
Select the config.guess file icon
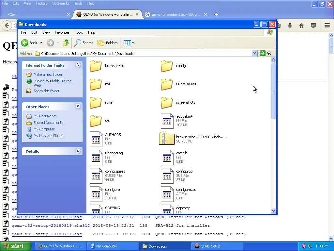(x=96, y=176)
